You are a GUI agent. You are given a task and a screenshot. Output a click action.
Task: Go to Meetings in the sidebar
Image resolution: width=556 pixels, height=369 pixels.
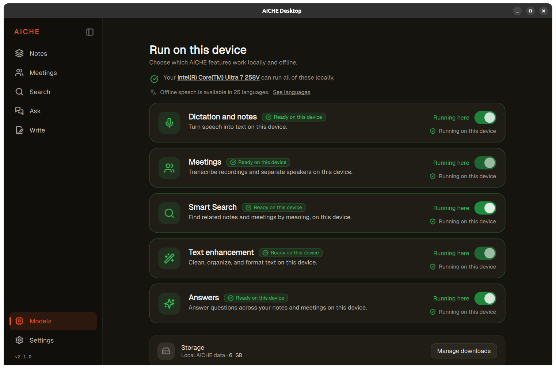coord(53,73)
